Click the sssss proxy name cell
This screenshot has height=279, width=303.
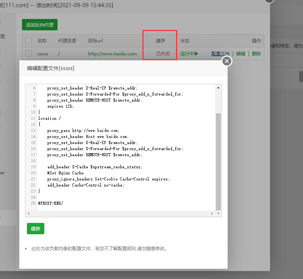pos(43,54)
